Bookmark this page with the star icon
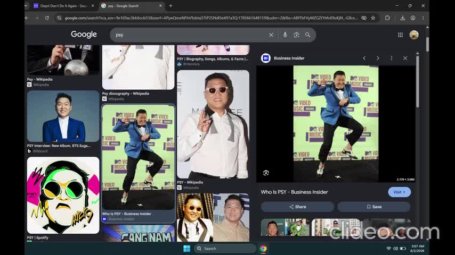 coord(373,18)
